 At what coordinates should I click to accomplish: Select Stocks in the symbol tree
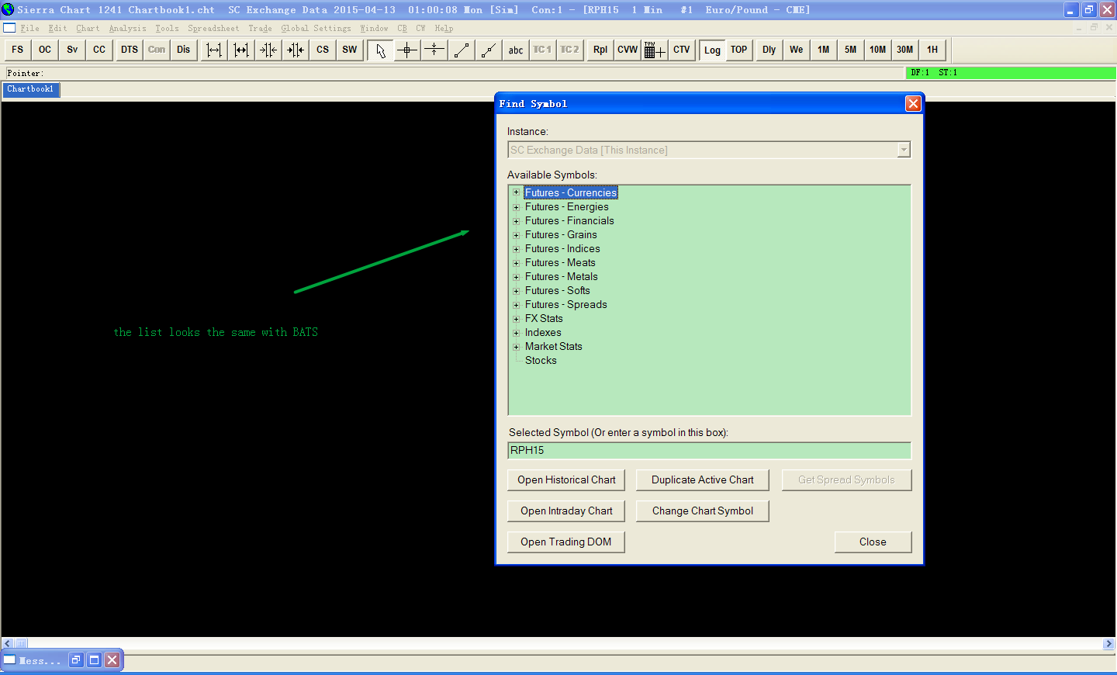tap(541, 361)
